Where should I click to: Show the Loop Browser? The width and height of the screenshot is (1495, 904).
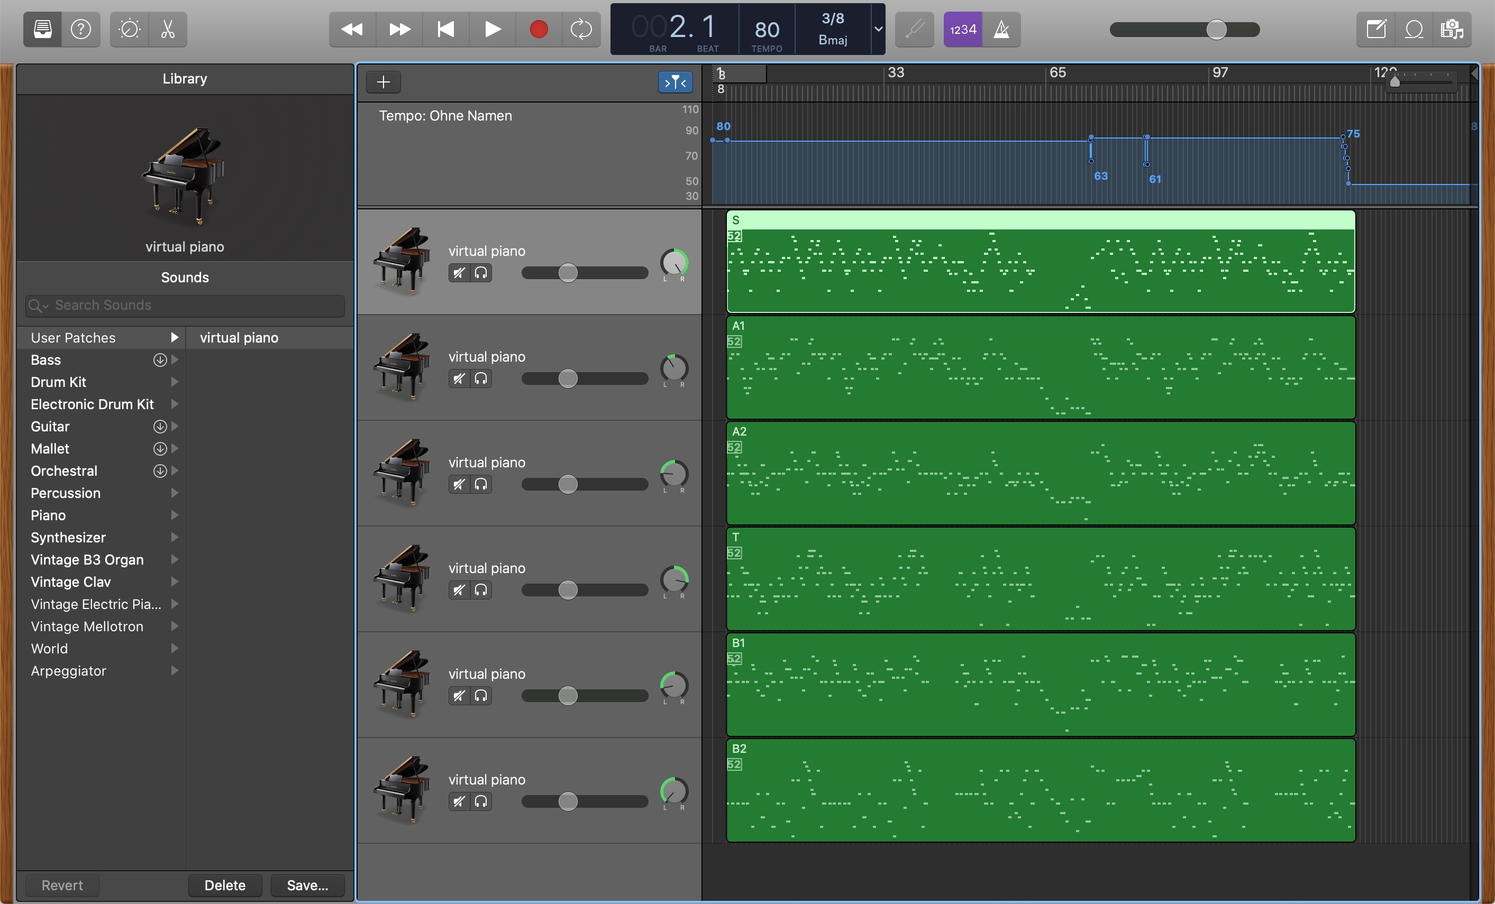pyautogui.click(x=1414, y=29)
